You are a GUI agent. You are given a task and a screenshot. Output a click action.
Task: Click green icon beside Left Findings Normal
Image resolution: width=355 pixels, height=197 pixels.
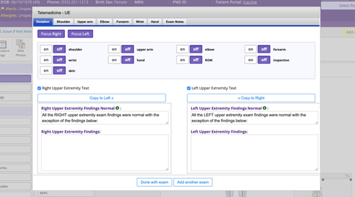point(264,108)
